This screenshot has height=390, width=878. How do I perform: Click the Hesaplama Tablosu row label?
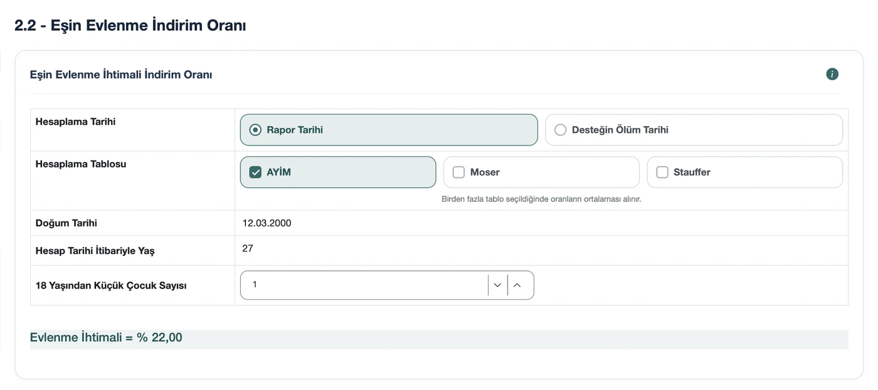(81, 164)
